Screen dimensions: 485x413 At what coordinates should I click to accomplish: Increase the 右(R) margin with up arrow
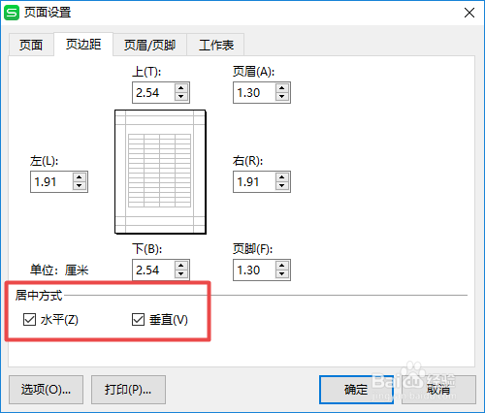coord(282,177)
